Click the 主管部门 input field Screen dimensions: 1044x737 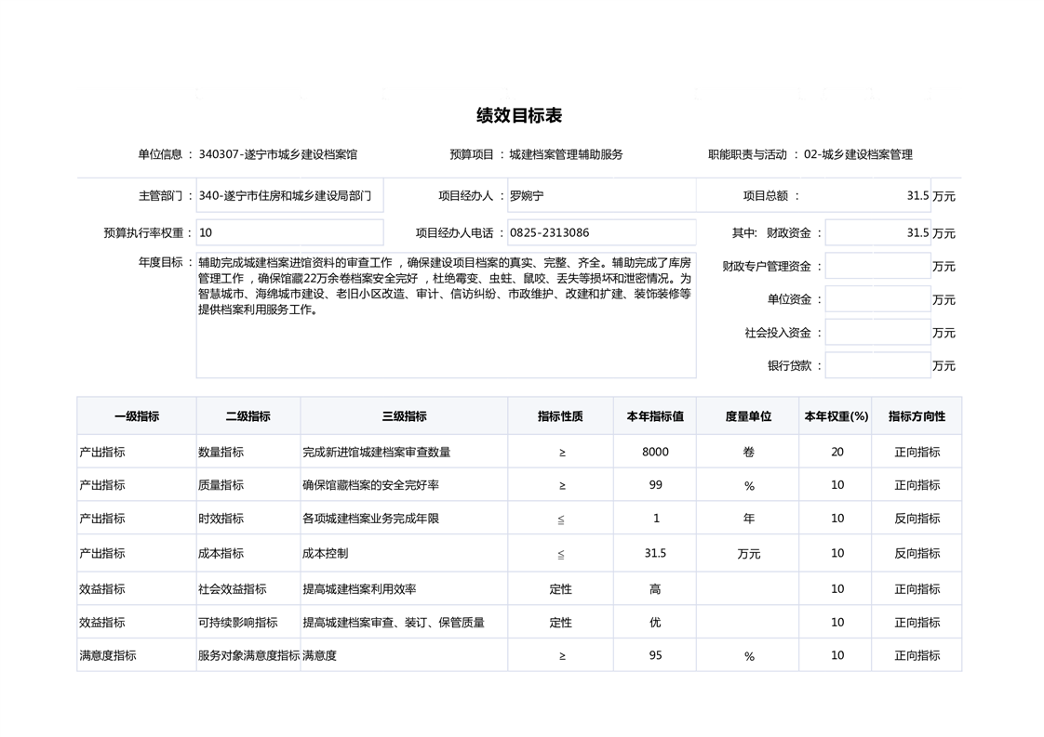pos(289,196)
